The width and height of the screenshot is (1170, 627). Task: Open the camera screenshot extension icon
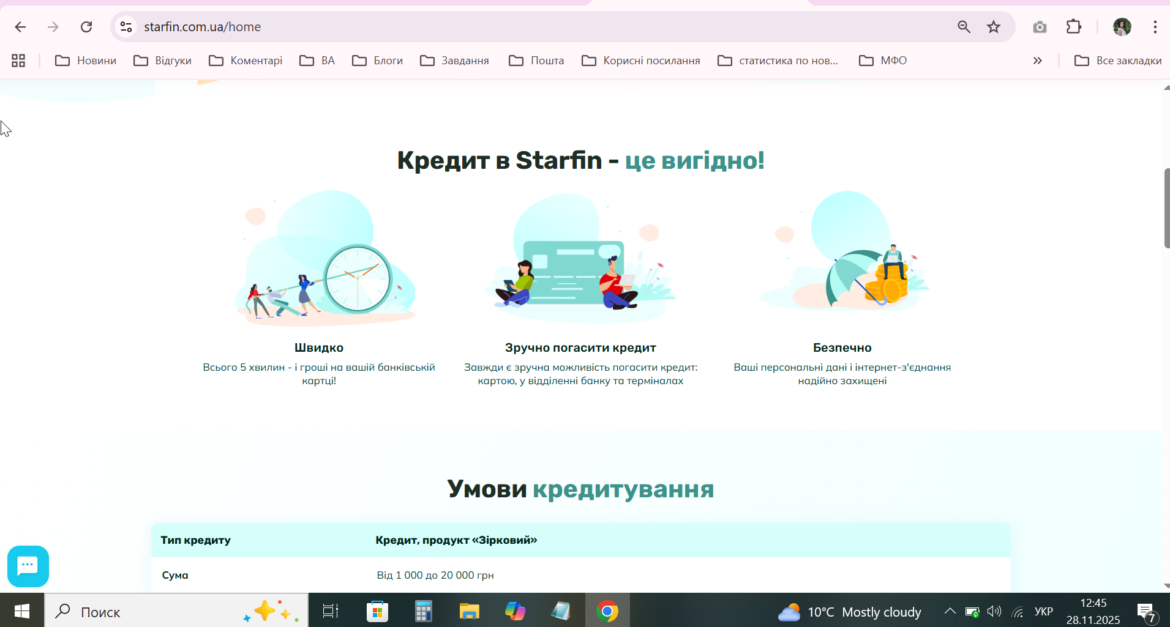tap(1040, 27)
